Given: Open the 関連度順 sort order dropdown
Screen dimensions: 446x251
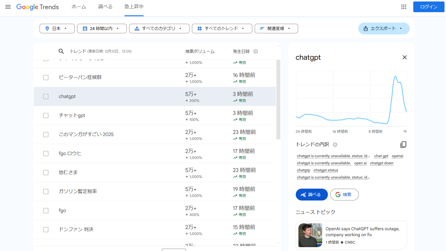Looking at the screenshot, I should (x=276, y=28).
